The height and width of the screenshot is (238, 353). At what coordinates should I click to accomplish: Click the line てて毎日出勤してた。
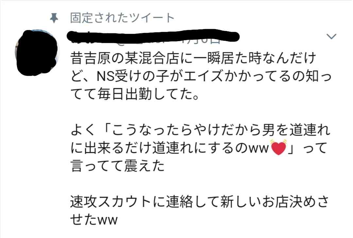coord(135,94)
